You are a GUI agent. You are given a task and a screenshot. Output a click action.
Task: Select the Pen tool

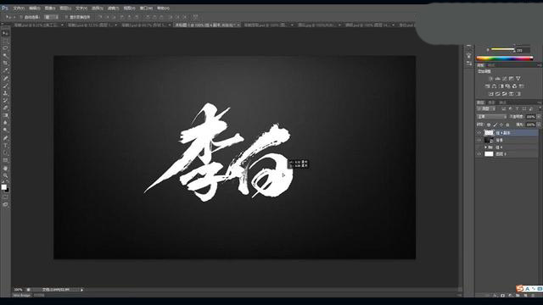[x=5, y=138]
